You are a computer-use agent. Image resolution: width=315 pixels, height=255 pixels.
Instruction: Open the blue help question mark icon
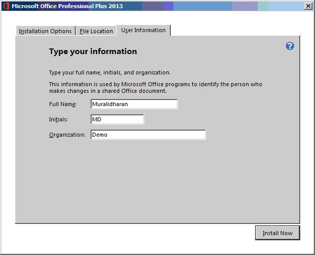(x=289, y=46)
